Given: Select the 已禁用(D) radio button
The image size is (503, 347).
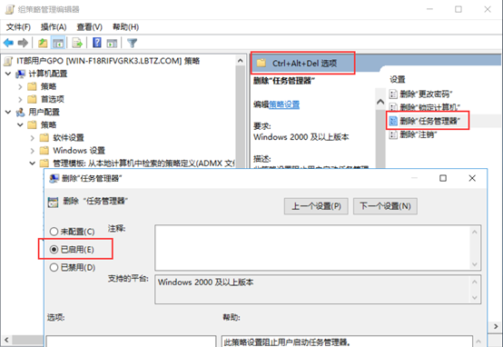Looking at the screenshot, I should click(x=54, y=267).
